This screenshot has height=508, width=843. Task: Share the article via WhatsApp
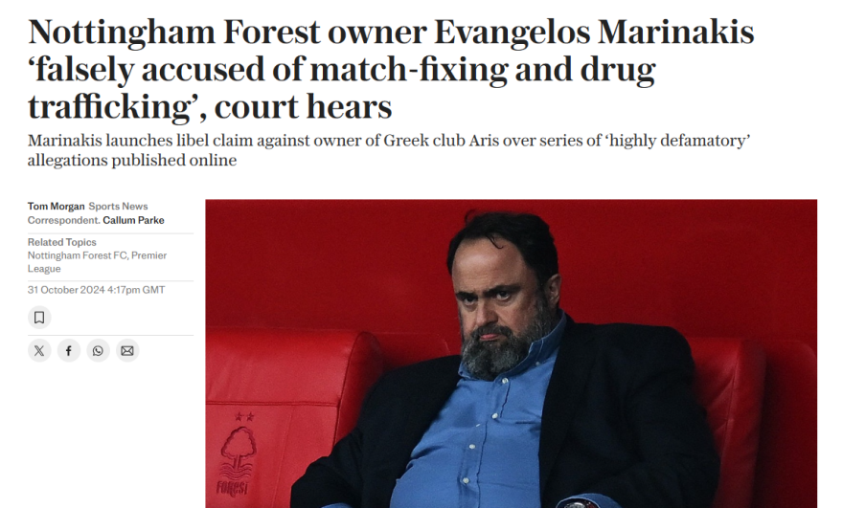click(x=98, y=351)
